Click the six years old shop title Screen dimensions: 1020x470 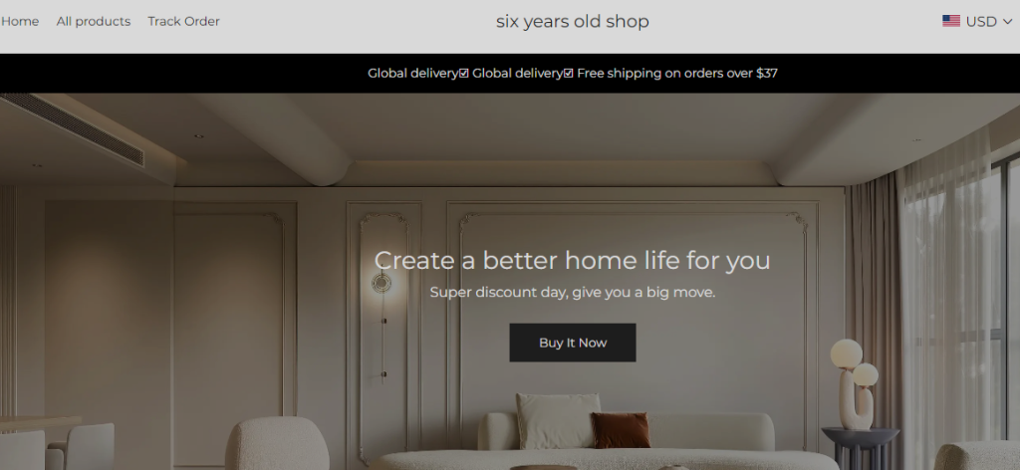[x=573, y=22]
